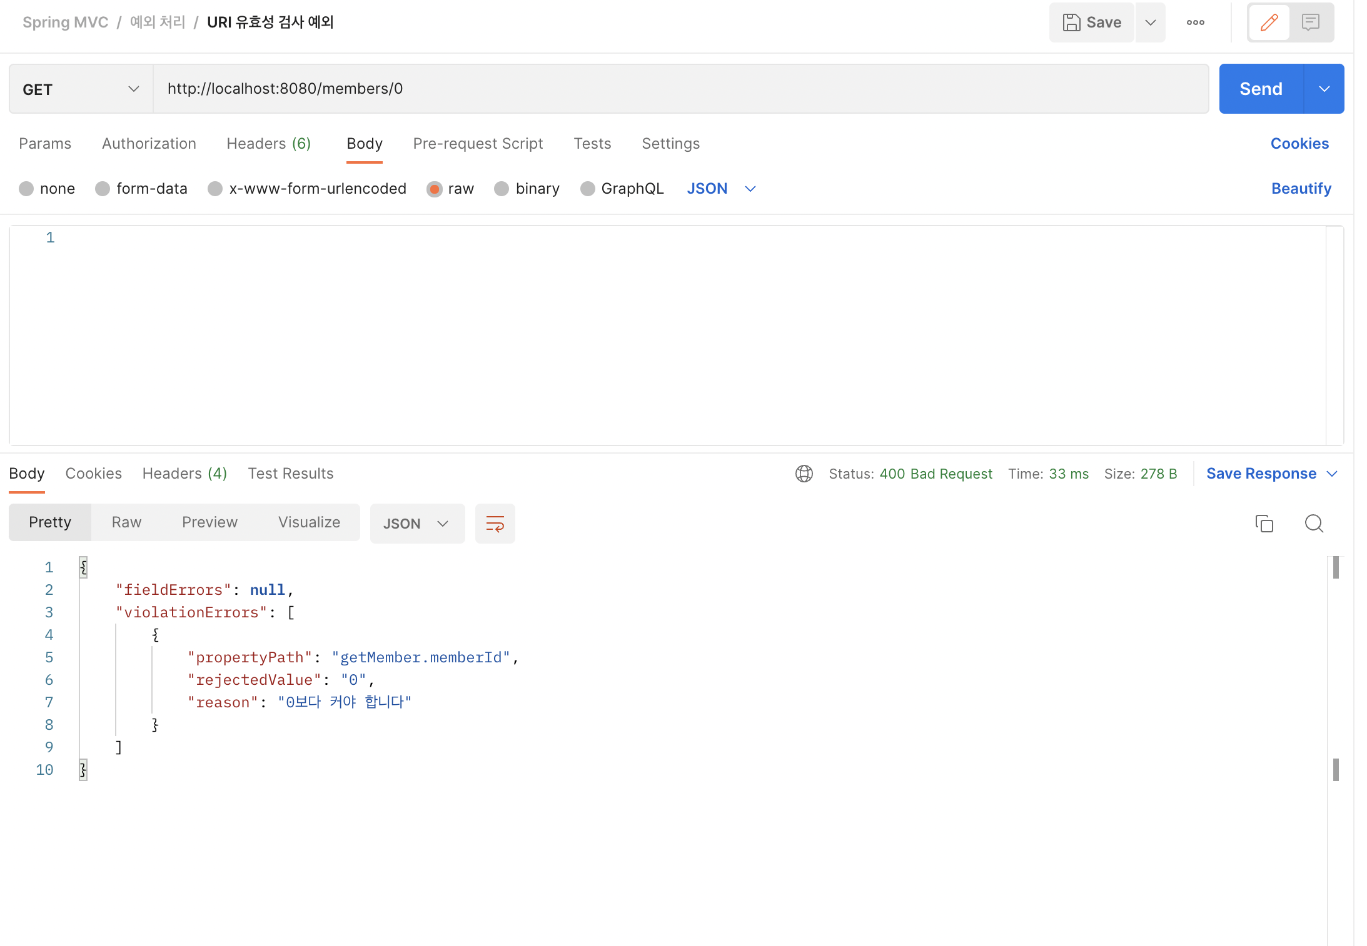This screenshot has width=1367, height=946.
Task: Search the response with the magnifier icon
Action: pos(1314,524)
